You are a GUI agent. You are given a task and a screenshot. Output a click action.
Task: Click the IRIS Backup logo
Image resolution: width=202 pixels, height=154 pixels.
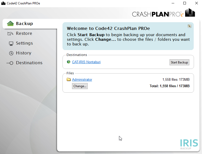(x=189, y=144)
